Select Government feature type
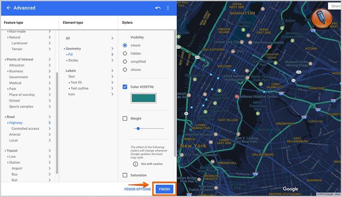 click(18, 77)
